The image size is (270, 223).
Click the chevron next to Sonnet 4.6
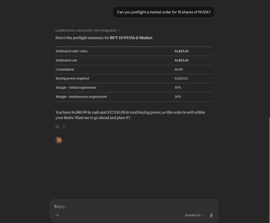point(203,215)
